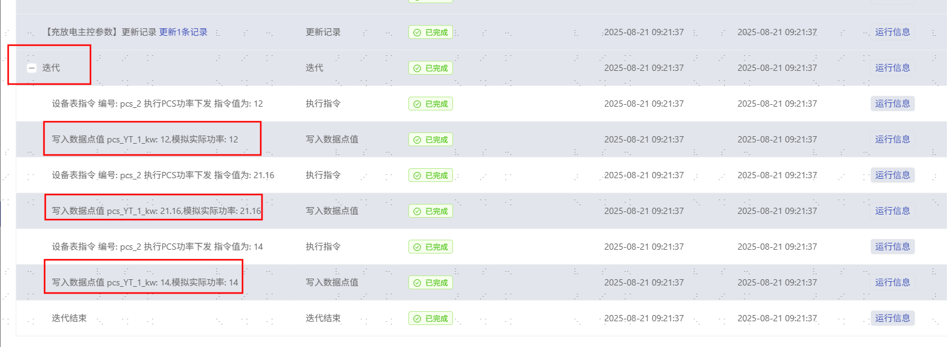Click 已完成 status badge in 更新记录 row

(x=430, y=32)
